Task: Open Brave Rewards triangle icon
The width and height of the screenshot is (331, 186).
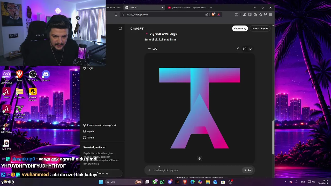Action: click(x=219, y=14)
